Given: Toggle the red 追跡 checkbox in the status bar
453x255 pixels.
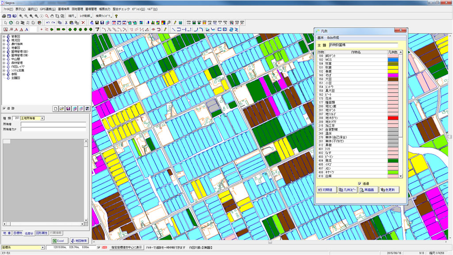Looking at the screenshot, I should click(99, 247).
